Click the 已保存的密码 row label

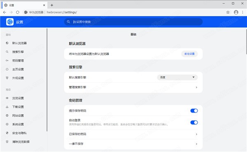pos(77,134)
